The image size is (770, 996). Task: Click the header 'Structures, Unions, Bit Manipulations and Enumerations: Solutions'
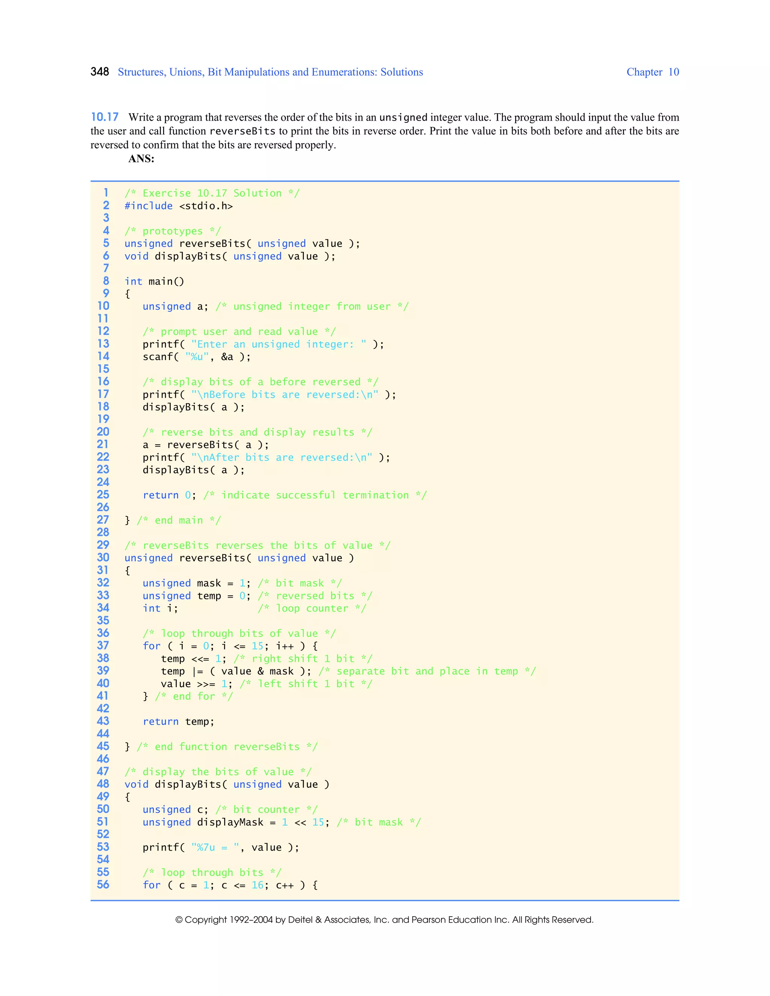[270, 72]
